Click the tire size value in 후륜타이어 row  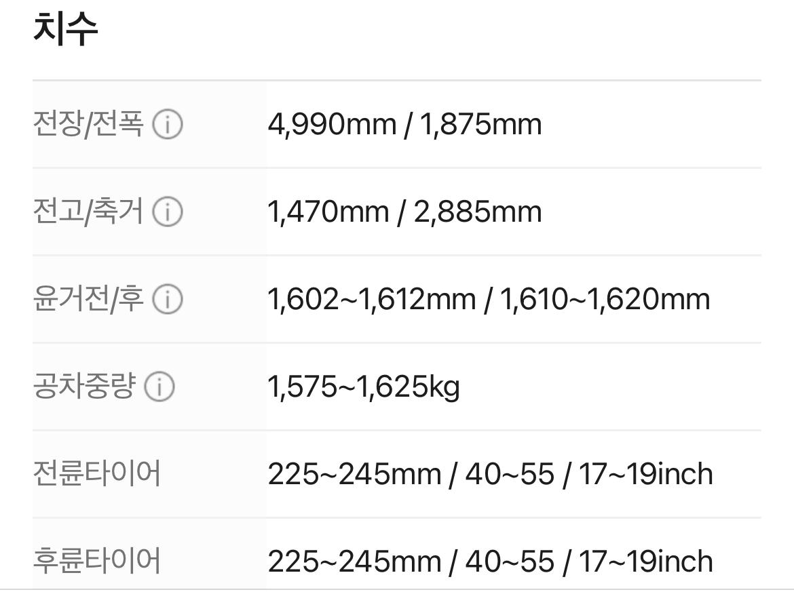490,561
